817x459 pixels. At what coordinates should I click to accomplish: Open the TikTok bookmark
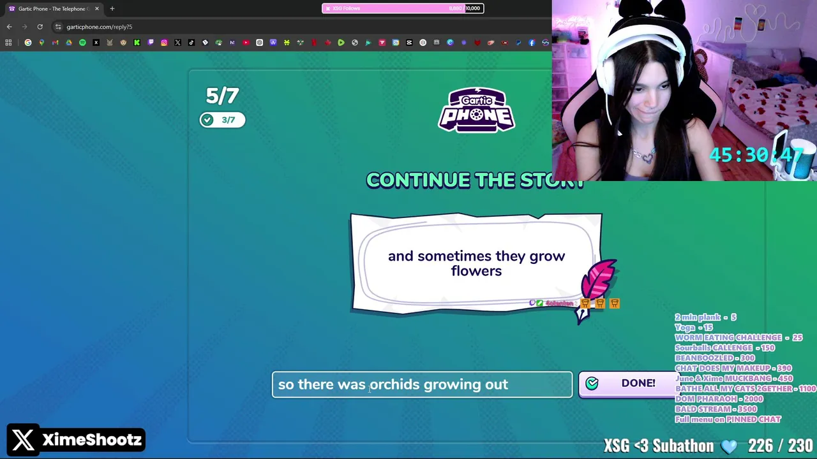tap(191, 43)
